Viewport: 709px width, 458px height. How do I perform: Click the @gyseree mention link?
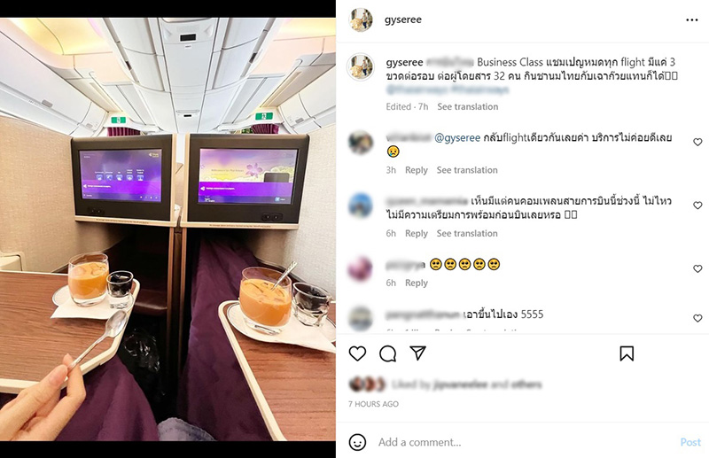(457, 138)
